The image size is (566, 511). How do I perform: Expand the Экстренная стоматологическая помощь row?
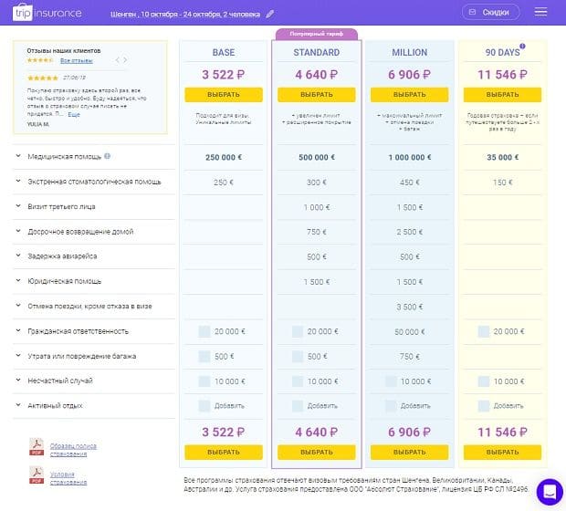[17, 182]
